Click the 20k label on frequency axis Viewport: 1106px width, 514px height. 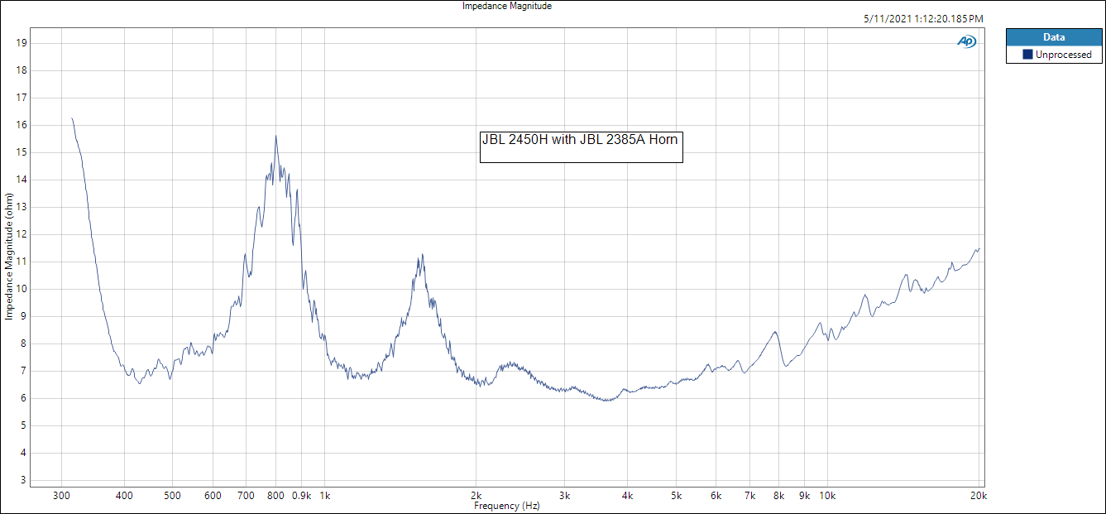click(979, 496)
